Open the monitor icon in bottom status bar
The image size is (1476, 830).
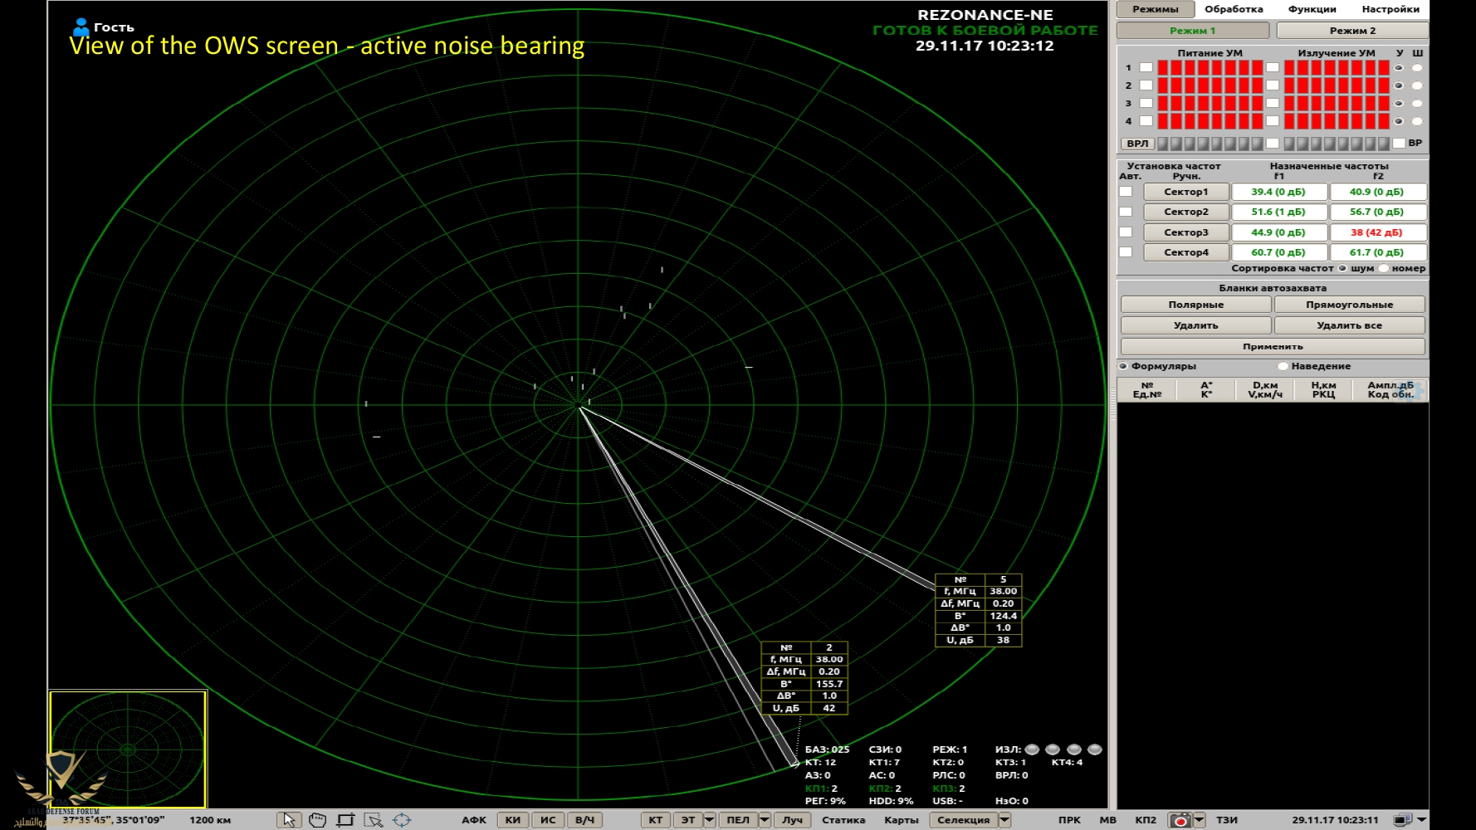coord(1402,820)
